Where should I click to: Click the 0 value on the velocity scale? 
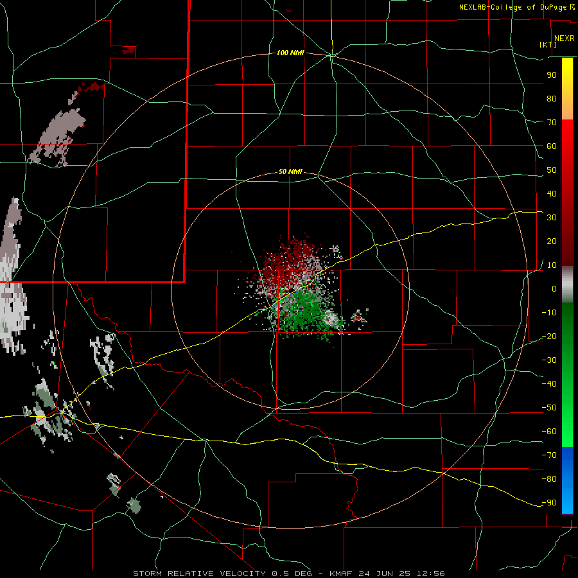tap(554, 288)
